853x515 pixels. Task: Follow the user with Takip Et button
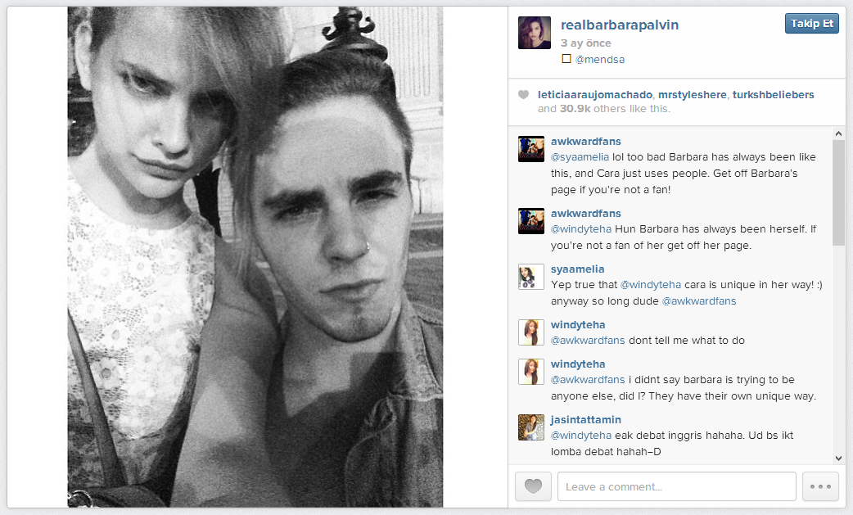tap(811, 24)
